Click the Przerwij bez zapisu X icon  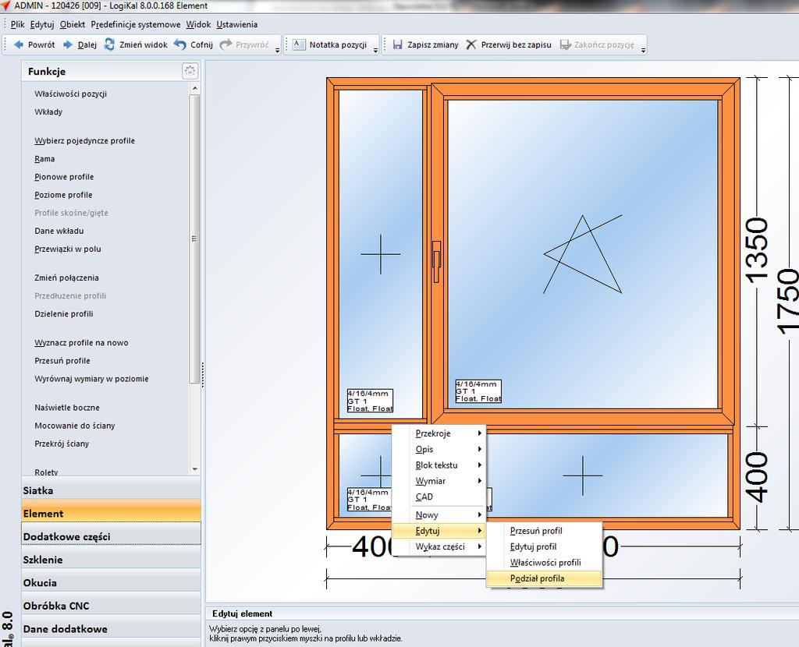[471, 44]
